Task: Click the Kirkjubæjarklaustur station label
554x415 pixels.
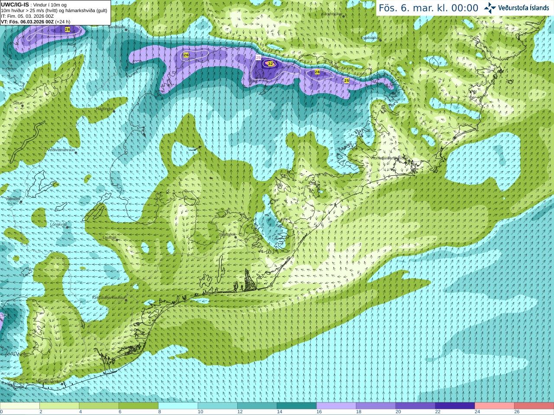Action: [x=109, y=298]
